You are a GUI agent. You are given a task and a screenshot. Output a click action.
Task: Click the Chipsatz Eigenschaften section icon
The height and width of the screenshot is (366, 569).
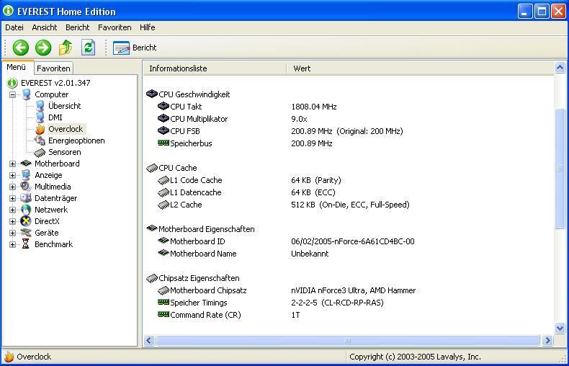[x=152, y=278]
